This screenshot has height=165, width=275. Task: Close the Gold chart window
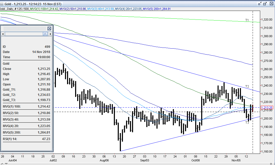point(271,3)
